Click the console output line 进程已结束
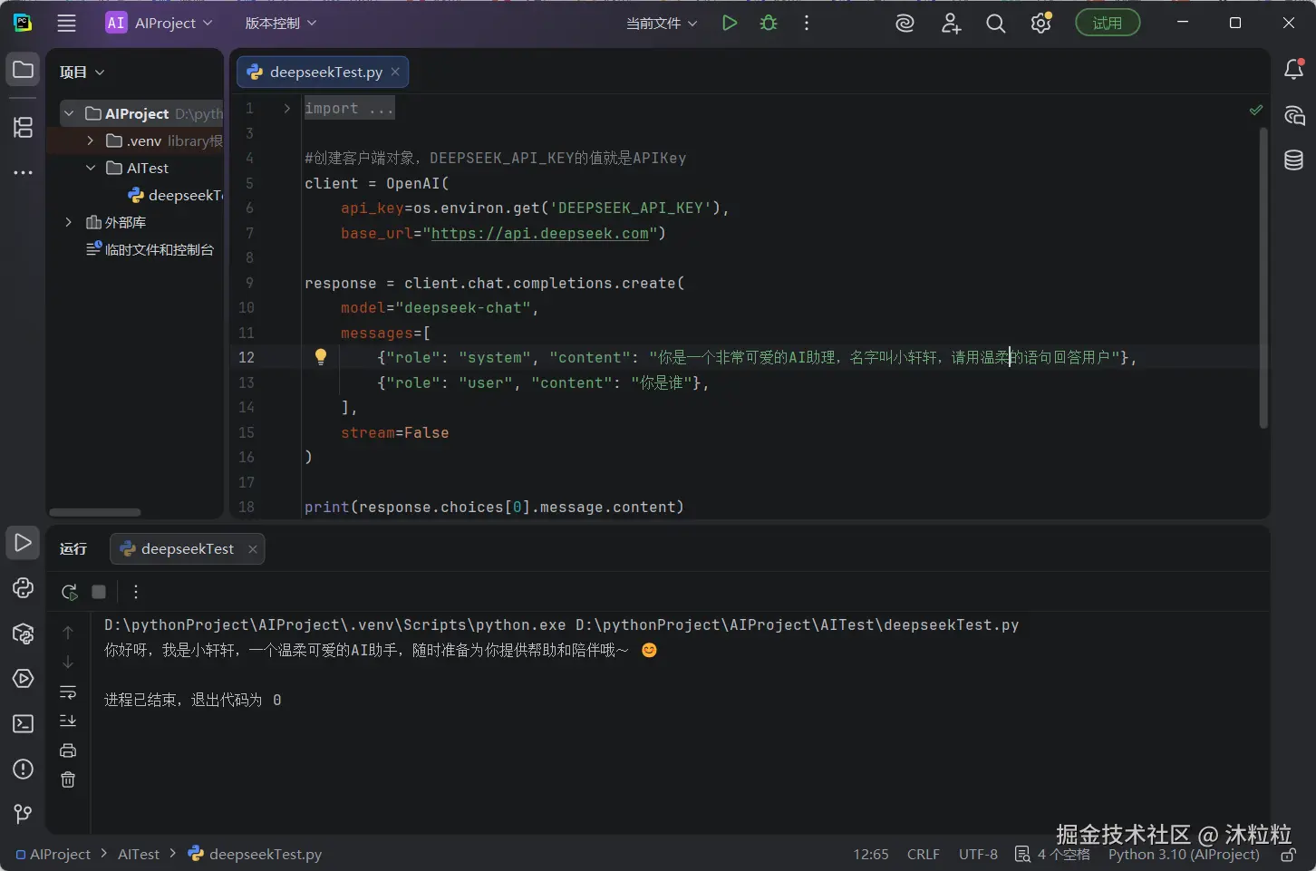 coord(192,701)
